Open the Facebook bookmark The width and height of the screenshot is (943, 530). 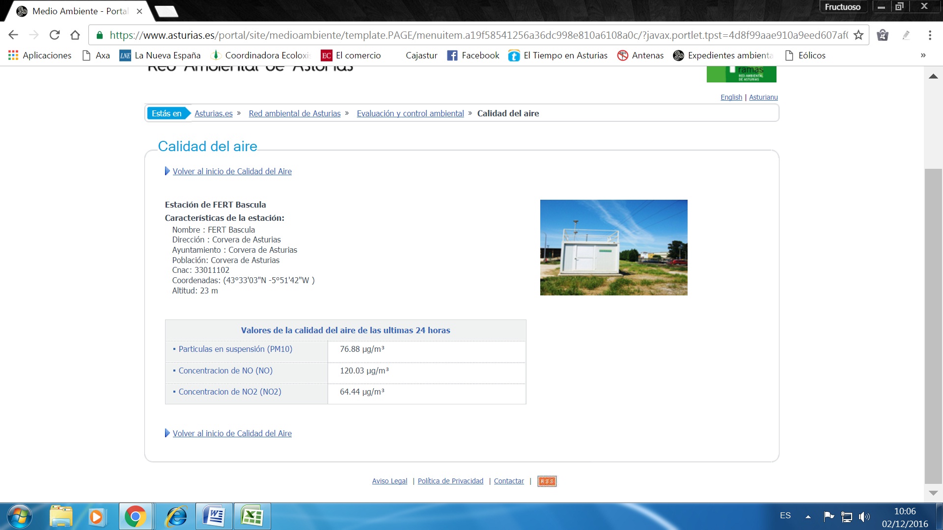click(x=473, y=55)
